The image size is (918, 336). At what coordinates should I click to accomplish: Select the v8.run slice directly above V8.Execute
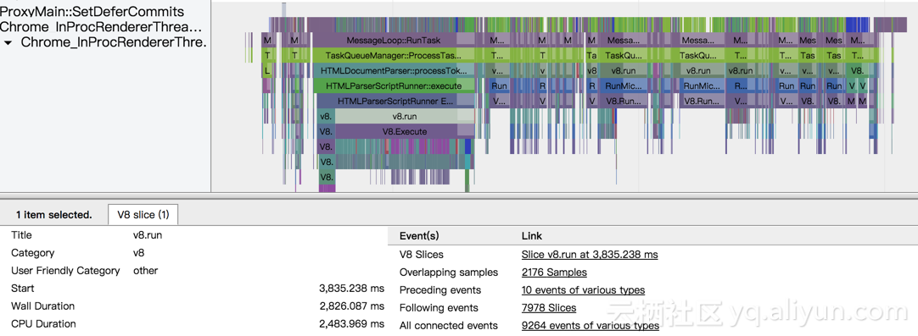coord(405,116)
